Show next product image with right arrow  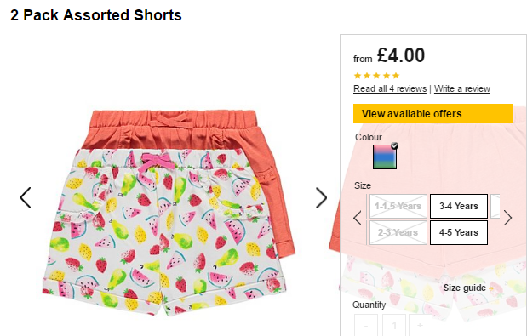point(321,197)
